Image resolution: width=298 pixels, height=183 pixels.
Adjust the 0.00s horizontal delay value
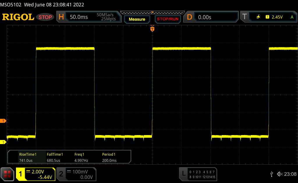click(x=205, y=17)
